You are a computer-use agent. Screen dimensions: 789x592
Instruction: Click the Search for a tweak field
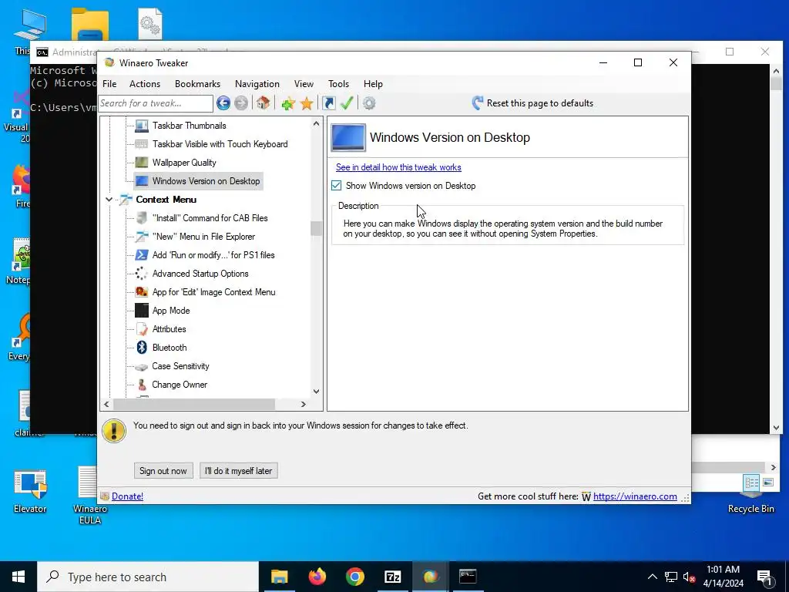pyautogui.click(x=156, y=103)
